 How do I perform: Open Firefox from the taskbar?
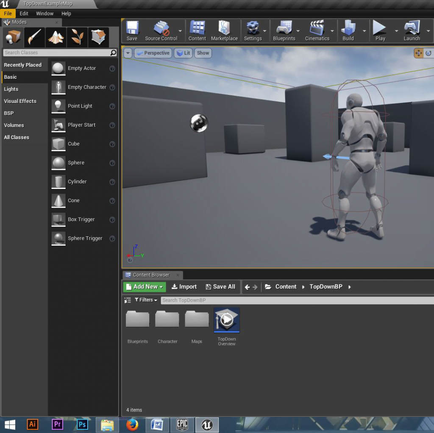point(132,425)
